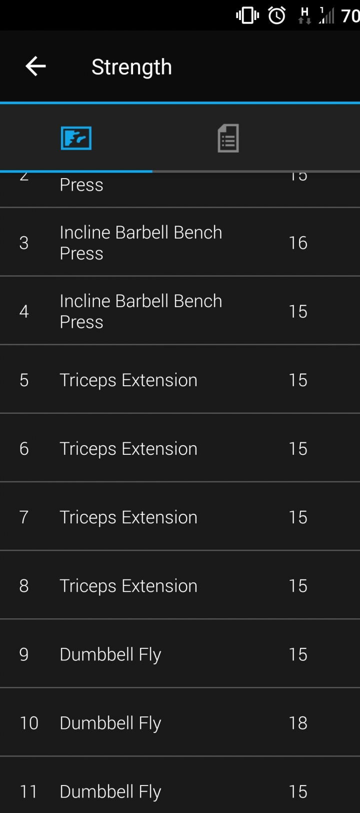
Task: Select set 6 Triceps Extension row
Action: tap(180, 448)
